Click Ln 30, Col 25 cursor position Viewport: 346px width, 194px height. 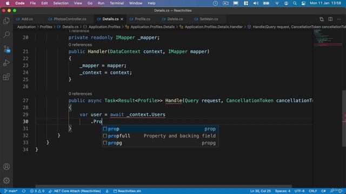pos(261,191)
